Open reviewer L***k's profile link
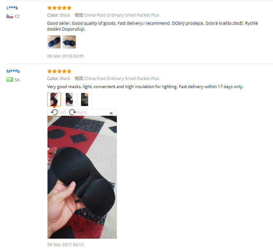 point(12,8)
